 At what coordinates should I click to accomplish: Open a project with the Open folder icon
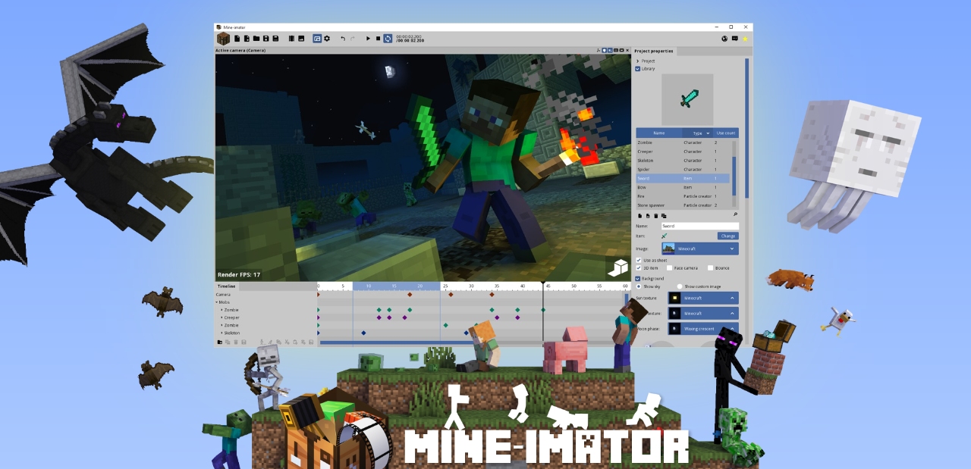tap(257, 38)
